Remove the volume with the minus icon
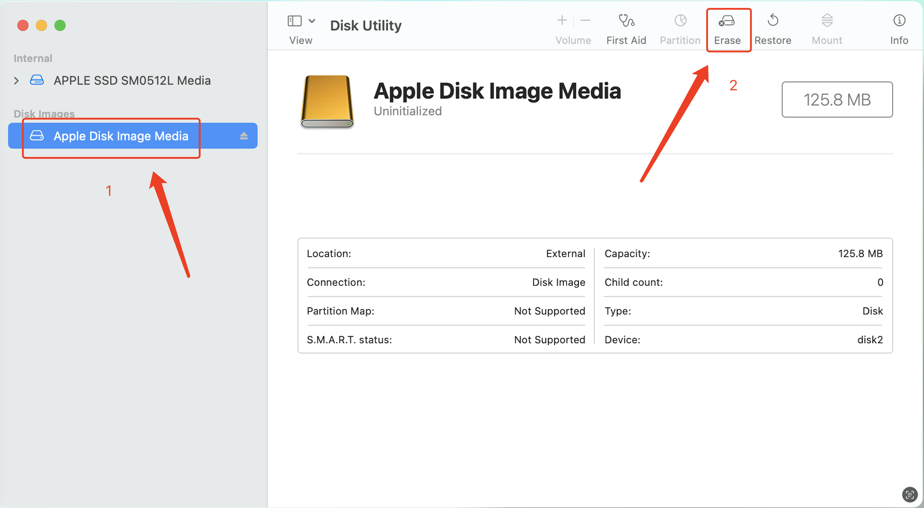This screenshot has width=924, height=508. coord(585,21)
